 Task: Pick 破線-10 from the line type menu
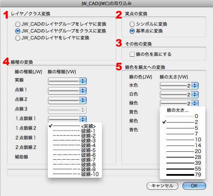click(75, 174)
